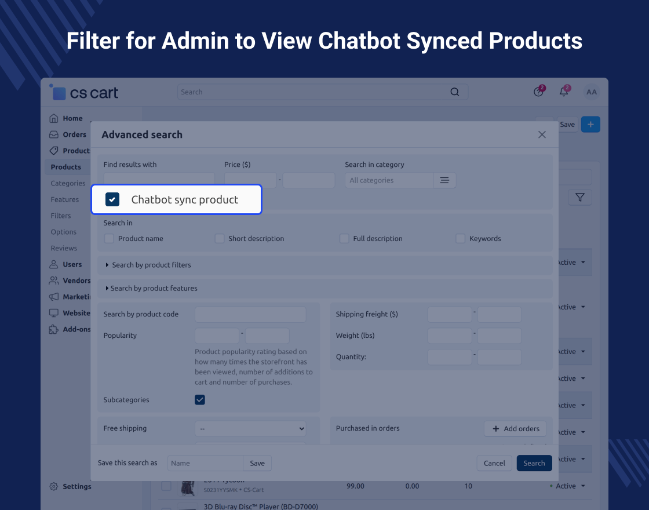Click the CS-Cart logo

(85, 93)
